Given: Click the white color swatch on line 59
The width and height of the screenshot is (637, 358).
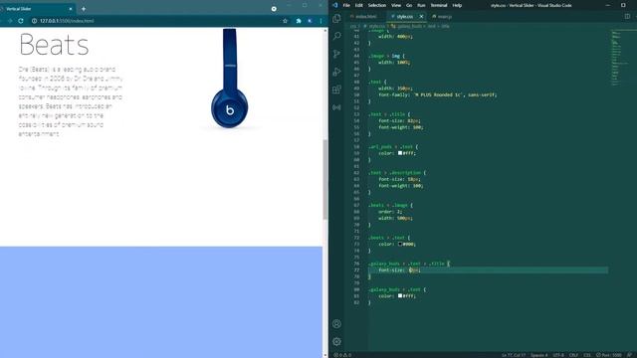Looking at the screenshot, I should pos(400,153).
